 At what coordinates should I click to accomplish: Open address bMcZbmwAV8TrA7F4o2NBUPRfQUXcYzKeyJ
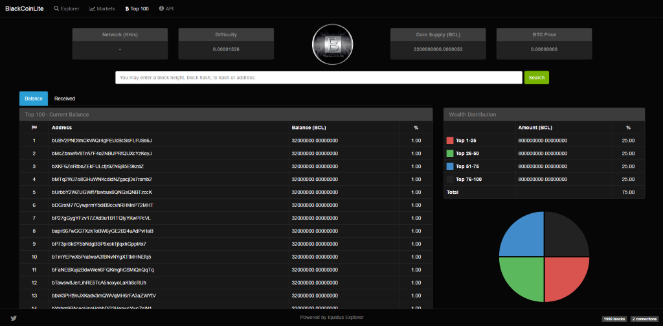pyautogui.click(x=102, y=153)
